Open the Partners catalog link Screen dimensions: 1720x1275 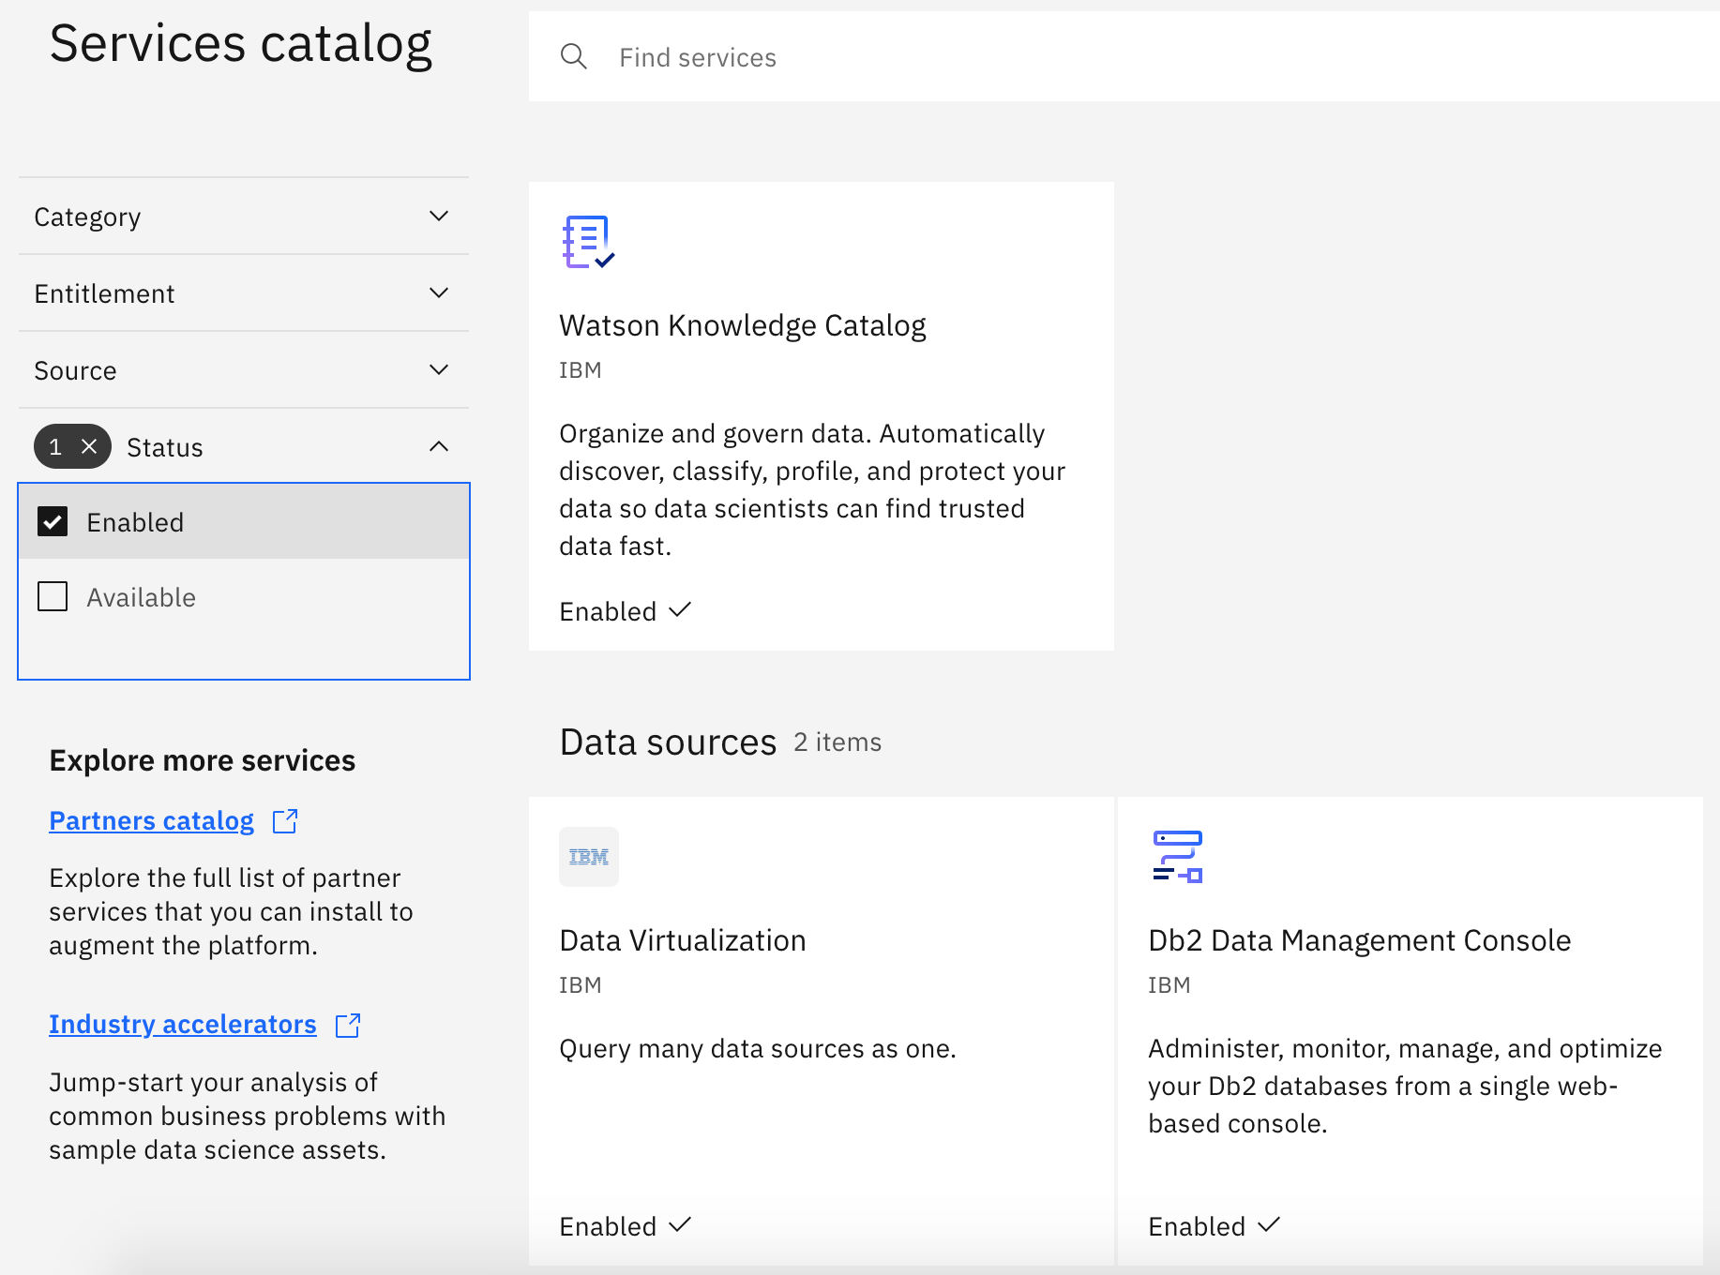click(151, 821)
